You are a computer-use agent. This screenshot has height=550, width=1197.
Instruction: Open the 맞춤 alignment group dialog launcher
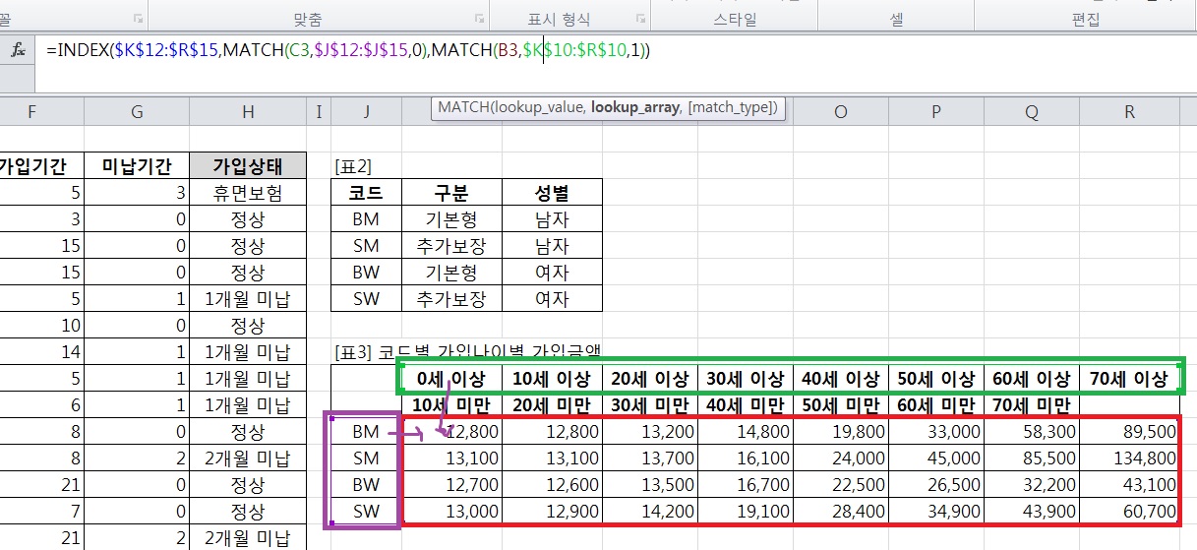(x=479, y=19)
